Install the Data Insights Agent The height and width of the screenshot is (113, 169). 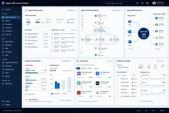click(109, 96)
